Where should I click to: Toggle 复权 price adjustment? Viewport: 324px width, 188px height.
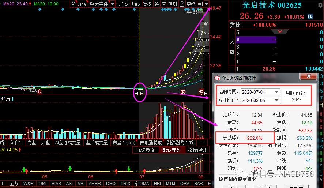(x=147, y=4)
